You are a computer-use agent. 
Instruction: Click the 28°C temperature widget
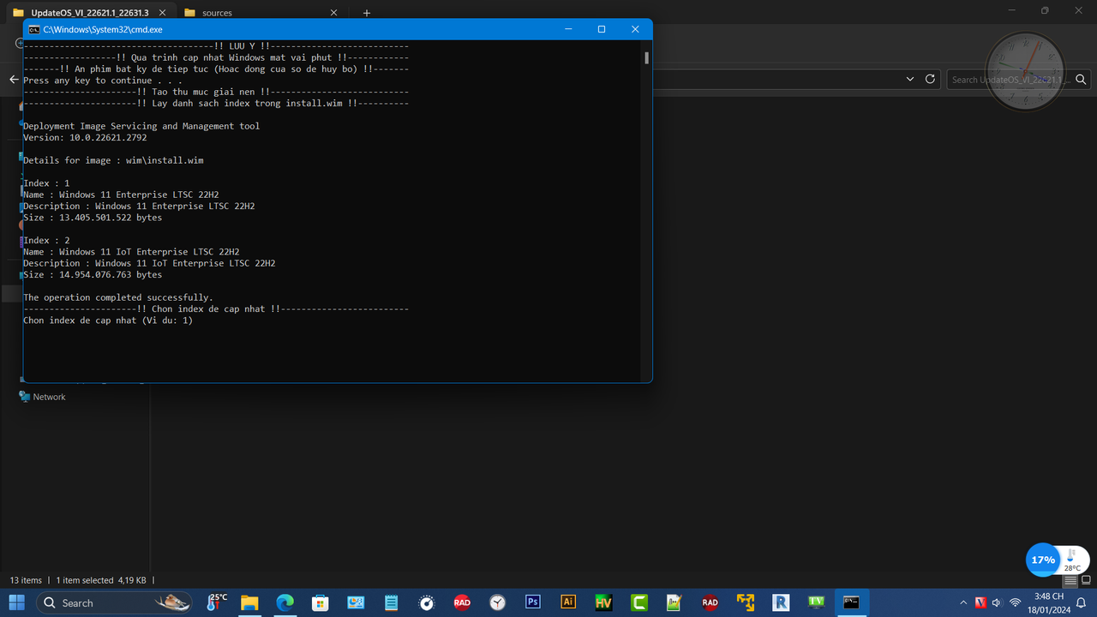(1073, 560)
